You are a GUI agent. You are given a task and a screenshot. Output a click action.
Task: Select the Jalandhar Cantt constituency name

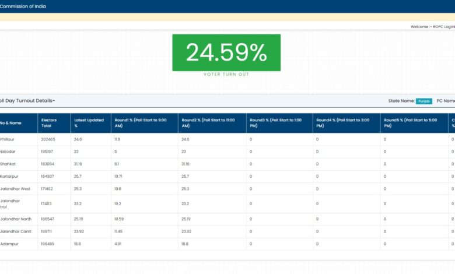tap(16, 231)
